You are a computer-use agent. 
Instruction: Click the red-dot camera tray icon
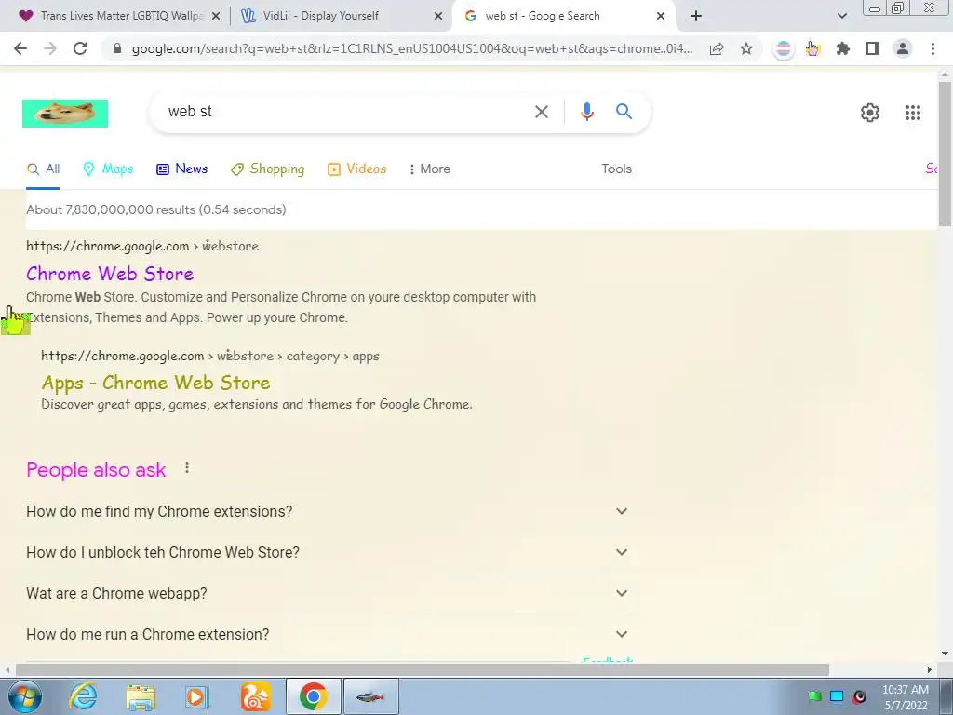click(859, 696)
